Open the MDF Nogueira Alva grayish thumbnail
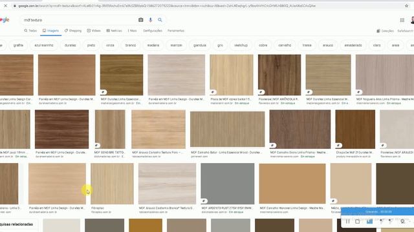This screenshot has width=414, height=232. click(385, 75)
